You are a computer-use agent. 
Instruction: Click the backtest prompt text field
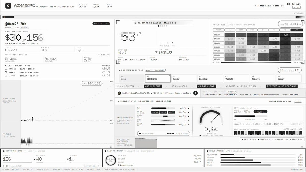point(157,93)
